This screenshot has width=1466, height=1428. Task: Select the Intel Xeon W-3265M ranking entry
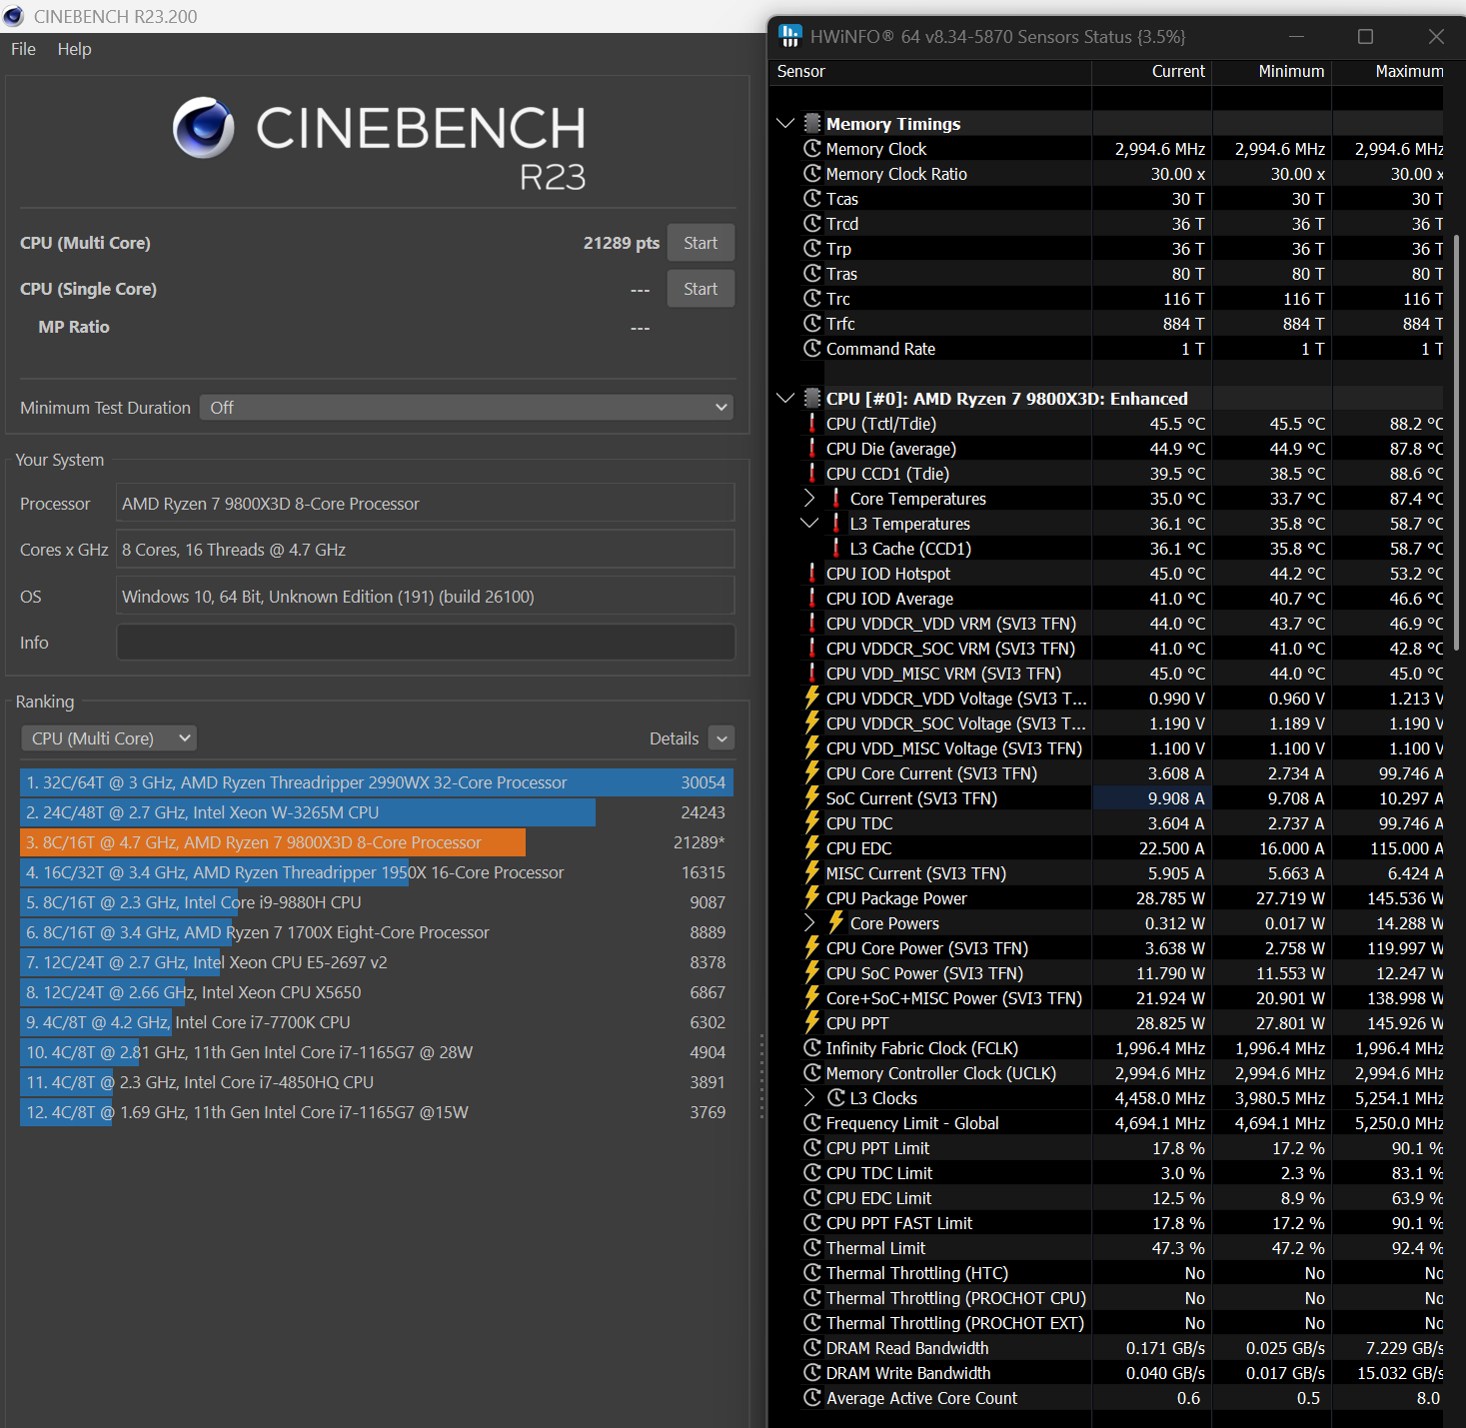point(377,812)
